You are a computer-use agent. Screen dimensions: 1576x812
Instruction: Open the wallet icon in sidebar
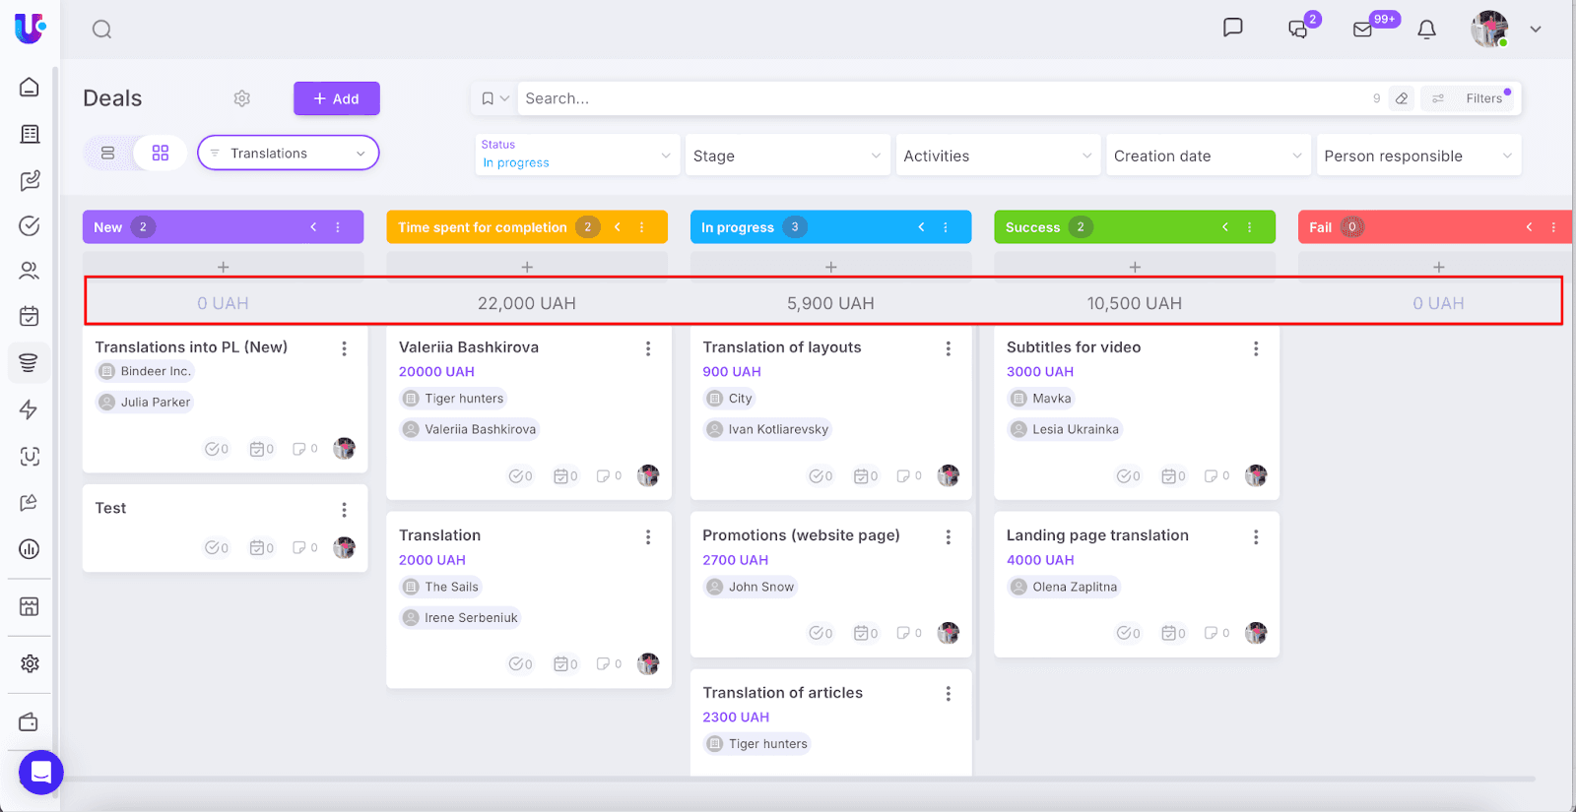(30, 722)
